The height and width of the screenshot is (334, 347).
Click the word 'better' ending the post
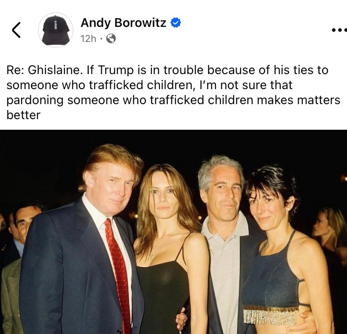23,115
